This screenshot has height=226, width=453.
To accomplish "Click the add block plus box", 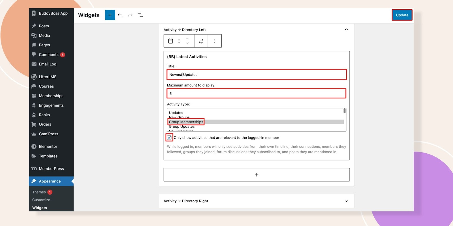I will (257, 175).
